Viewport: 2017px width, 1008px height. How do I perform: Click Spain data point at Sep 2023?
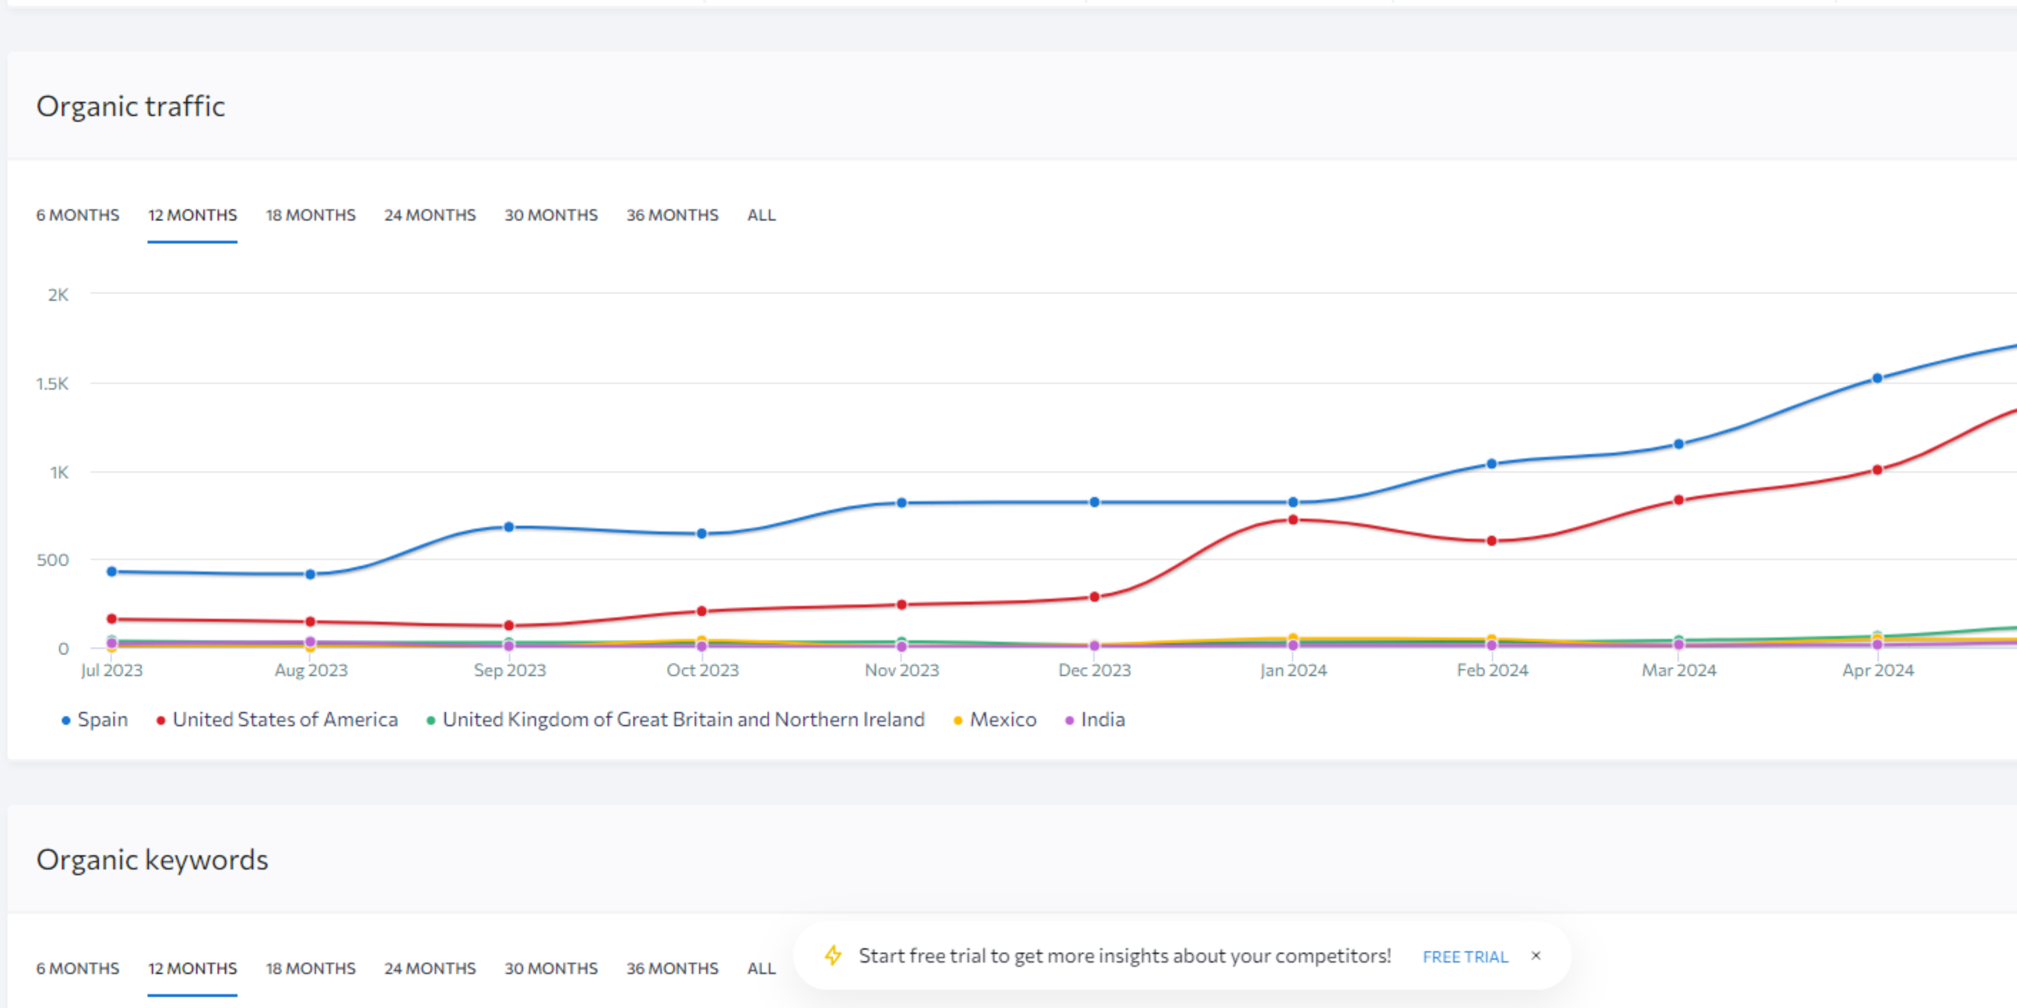click(509, 527)
